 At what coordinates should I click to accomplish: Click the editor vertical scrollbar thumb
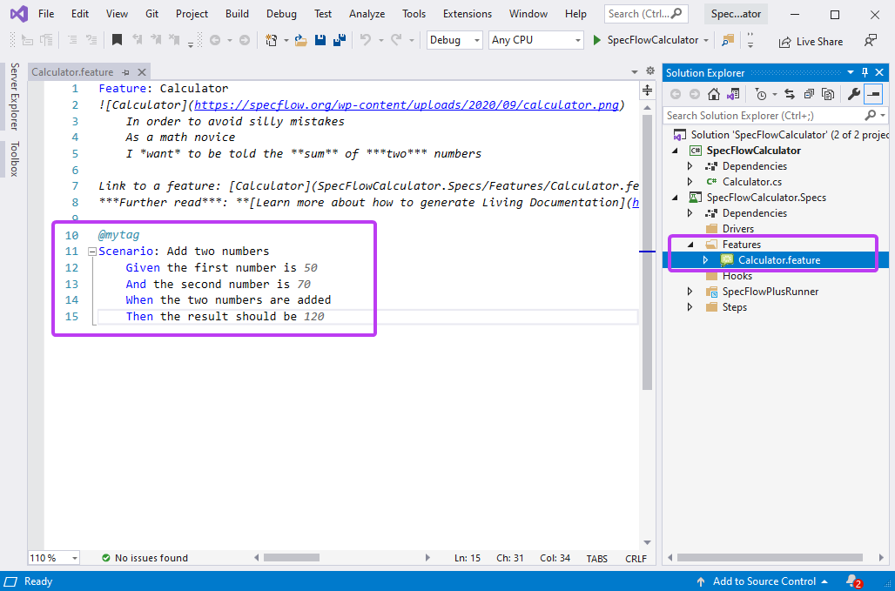pos(647,252)
